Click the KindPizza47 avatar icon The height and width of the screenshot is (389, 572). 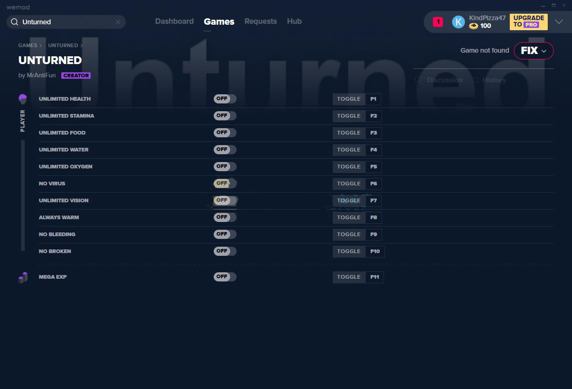[x=458, y=22]
